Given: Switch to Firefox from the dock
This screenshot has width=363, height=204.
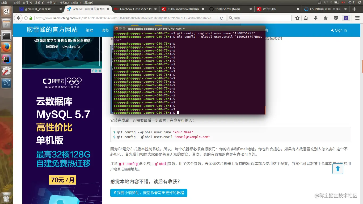Looking at the screenshot, I should 6,48.
